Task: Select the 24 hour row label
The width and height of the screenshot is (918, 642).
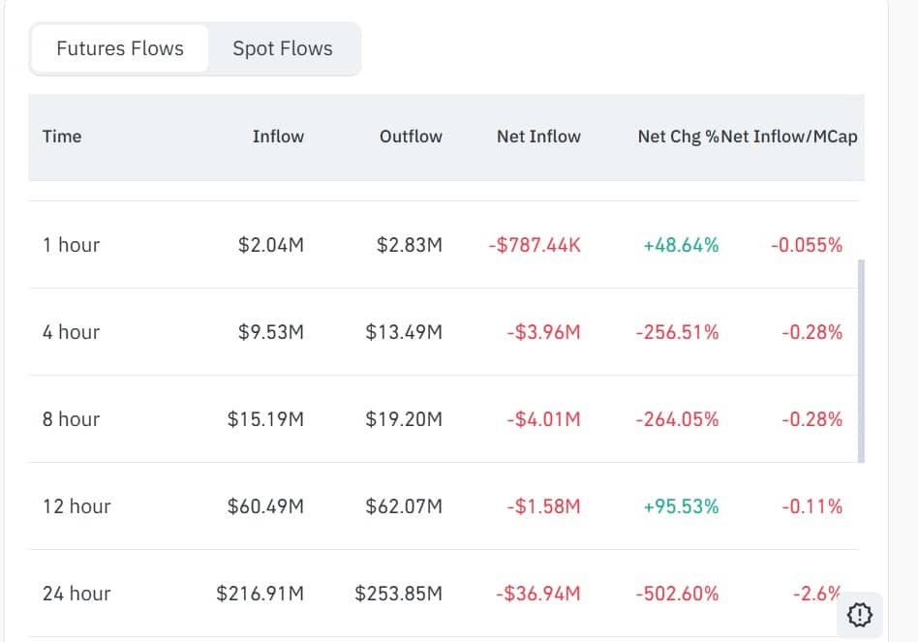Action: coord(76,594)
